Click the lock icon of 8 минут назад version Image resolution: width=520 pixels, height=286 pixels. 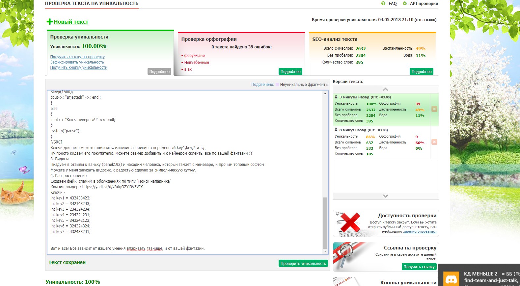pyautogui.click(x=336, y=130)
